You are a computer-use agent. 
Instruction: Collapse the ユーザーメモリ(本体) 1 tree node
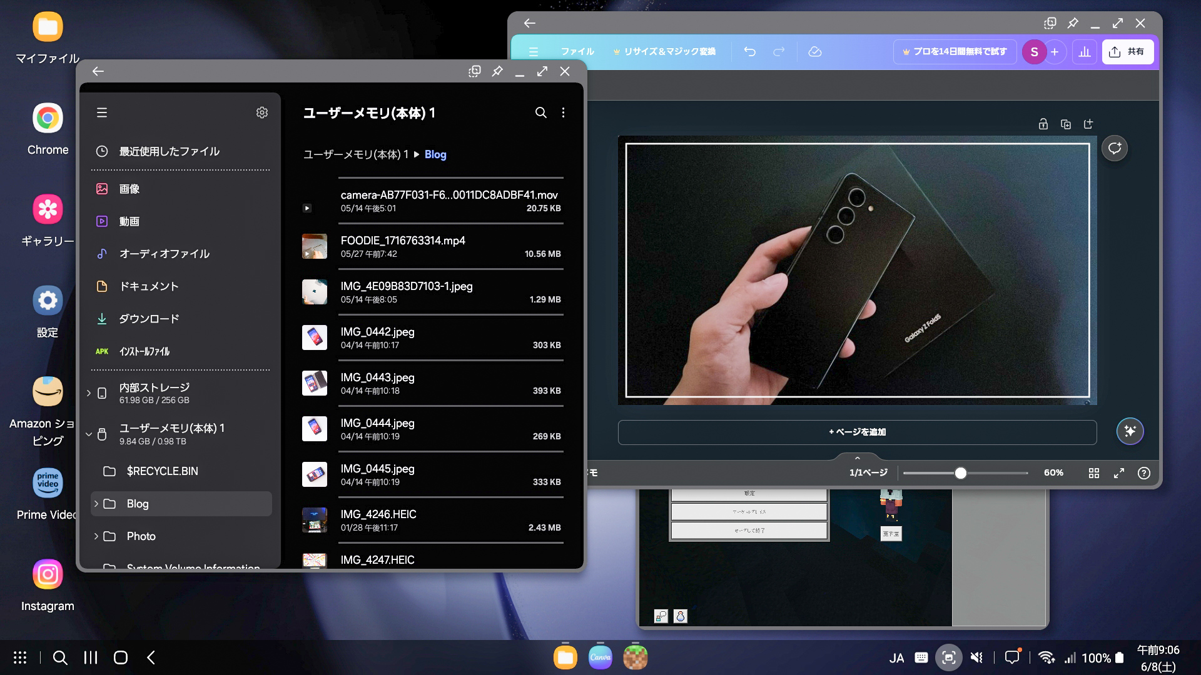coord(89,434)
